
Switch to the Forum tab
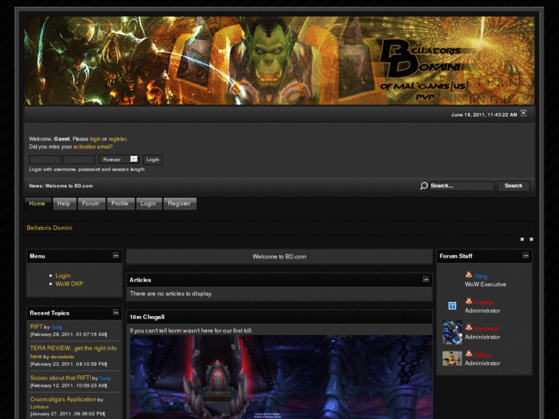click(92, 204)
